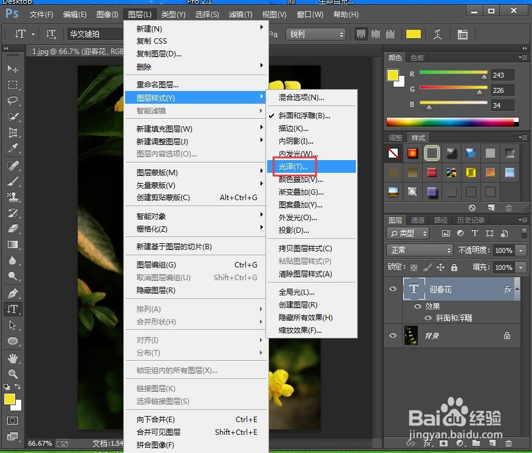Image resolution: width=532 pixels, height=453 pixels.
Task: Select the Move tool
Action: pos(13,69)
